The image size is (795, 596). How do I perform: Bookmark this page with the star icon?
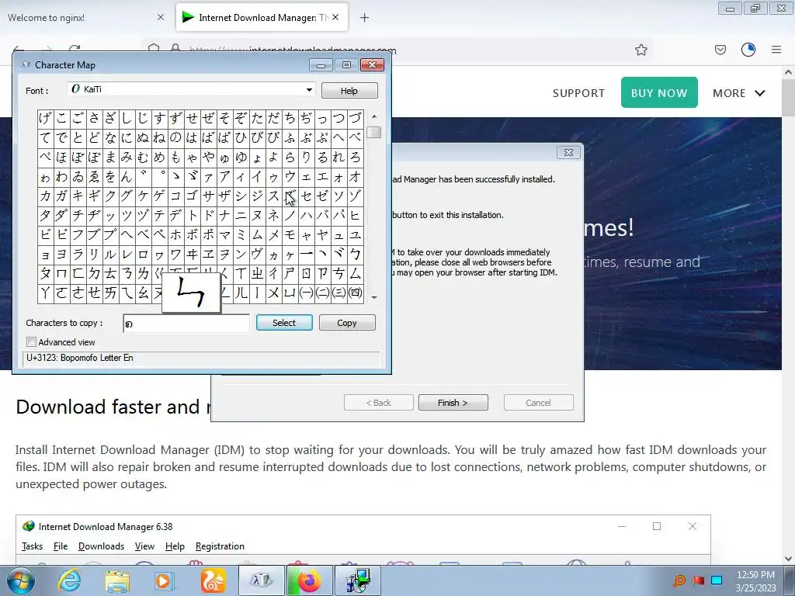tap(641, 50)
